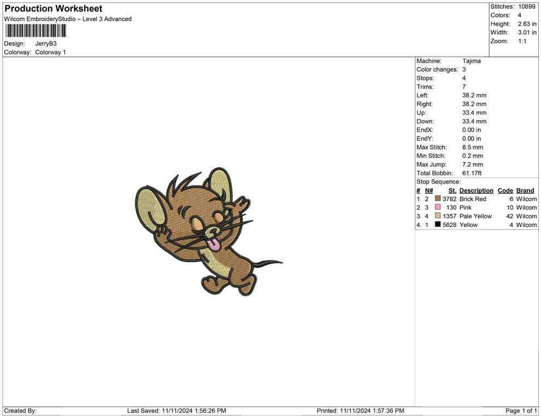Click the barcode under the worksheet header

(35, 31)
